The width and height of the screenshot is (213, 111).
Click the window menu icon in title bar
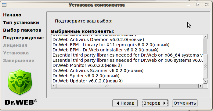tap(4, 5)
